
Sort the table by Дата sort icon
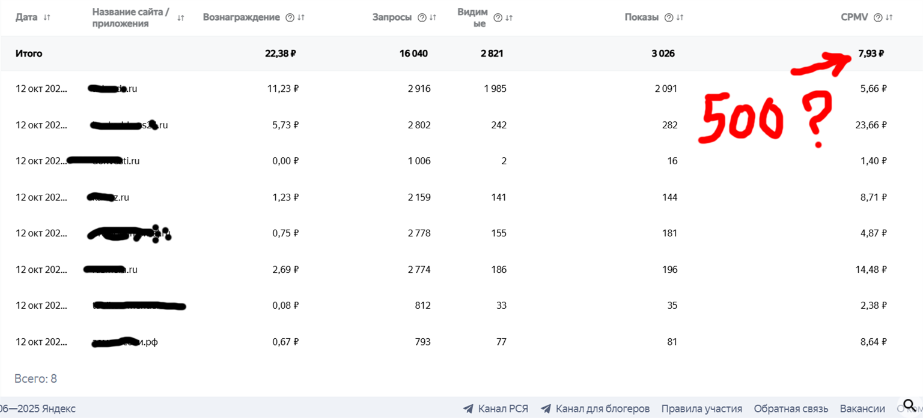click(47, 17)
